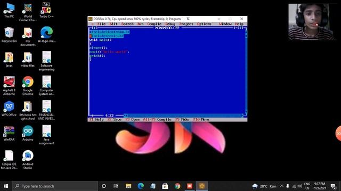Open Computer System Ar... document icon

tap(46, 86)
